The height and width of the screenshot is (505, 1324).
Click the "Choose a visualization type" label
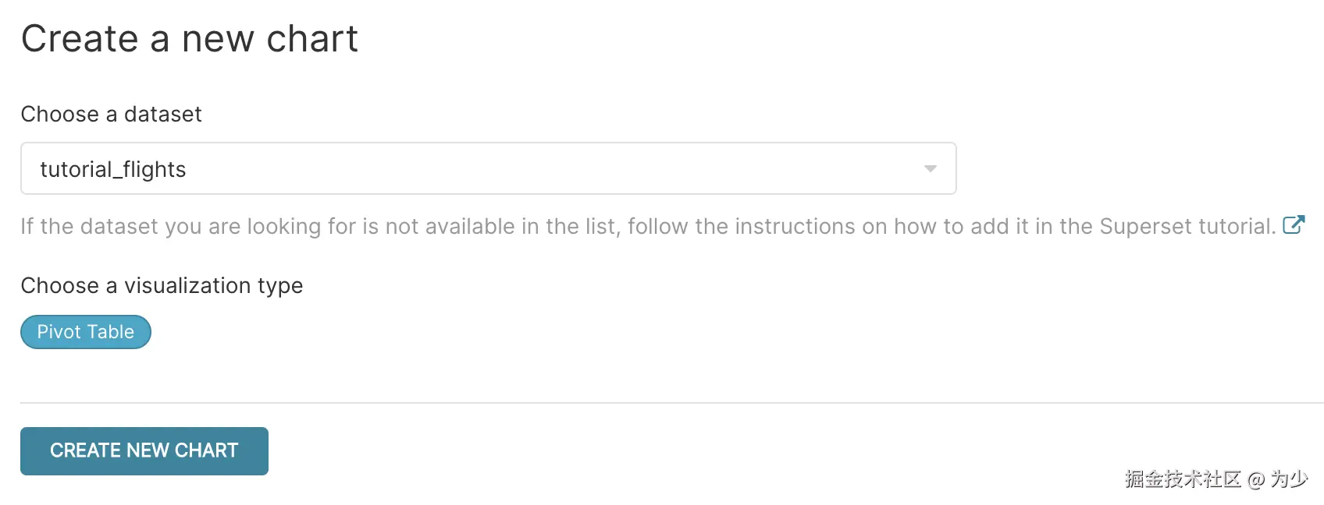162,286
